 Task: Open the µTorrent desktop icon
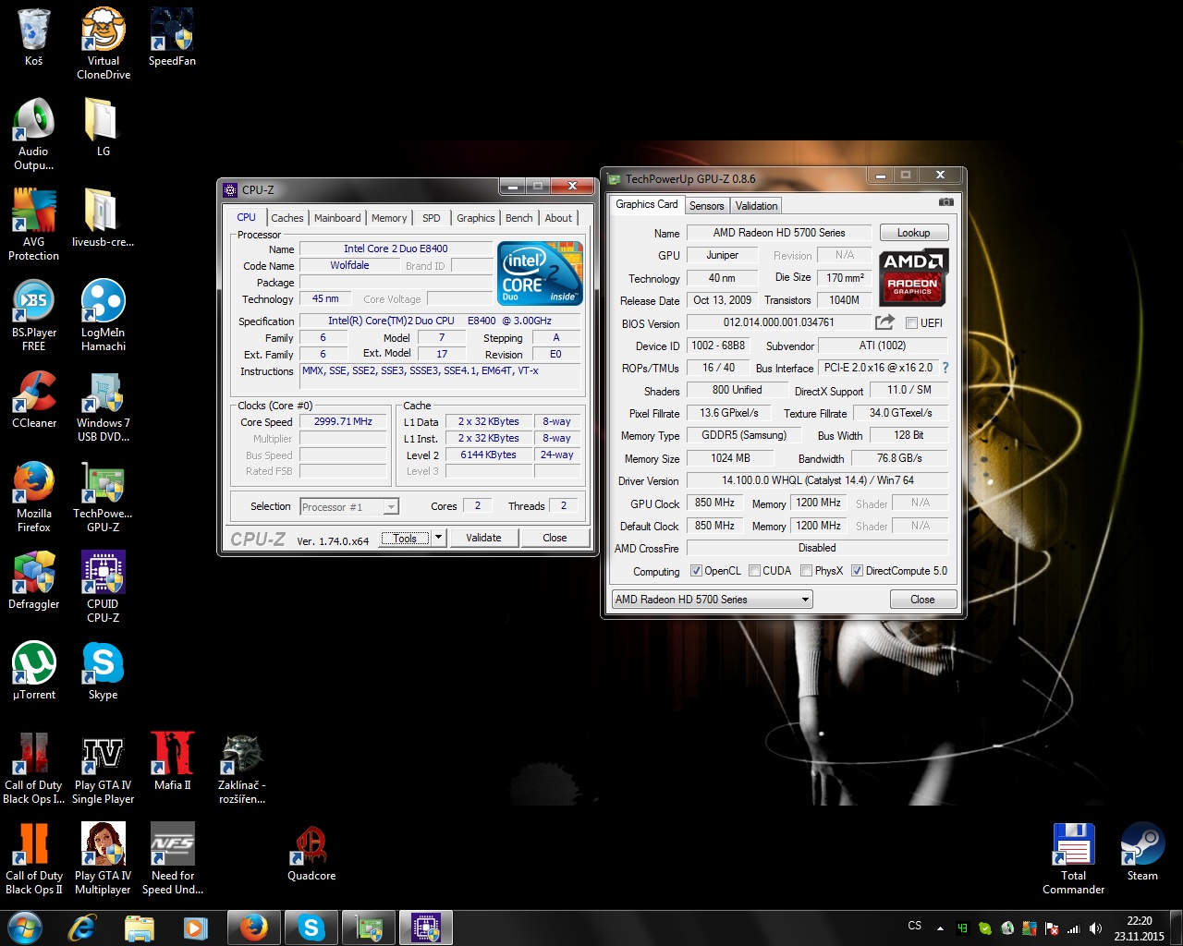click(x=34, y=671)
